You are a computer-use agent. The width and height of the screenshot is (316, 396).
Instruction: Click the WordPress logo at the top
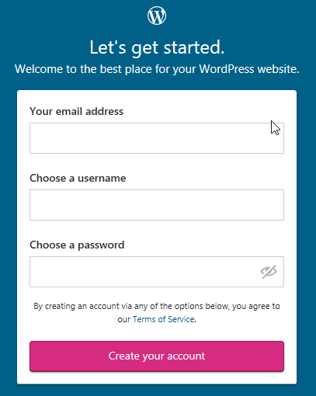[x=157, y=16]
